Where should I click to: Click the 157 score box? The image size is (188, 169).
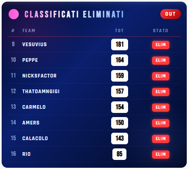119,92
